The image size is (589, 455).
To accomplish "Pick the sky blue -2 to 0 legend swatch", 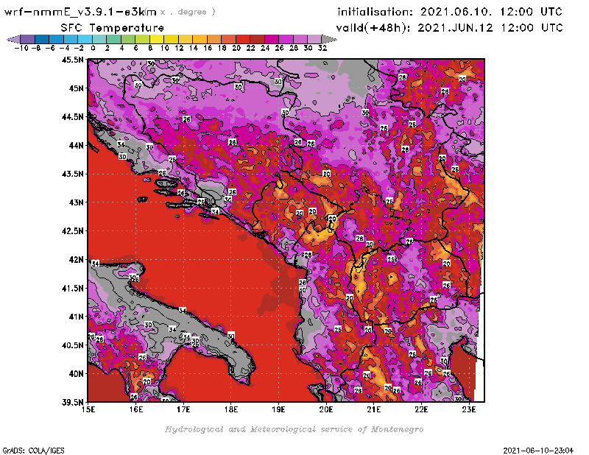I will [x=85, y=39].
